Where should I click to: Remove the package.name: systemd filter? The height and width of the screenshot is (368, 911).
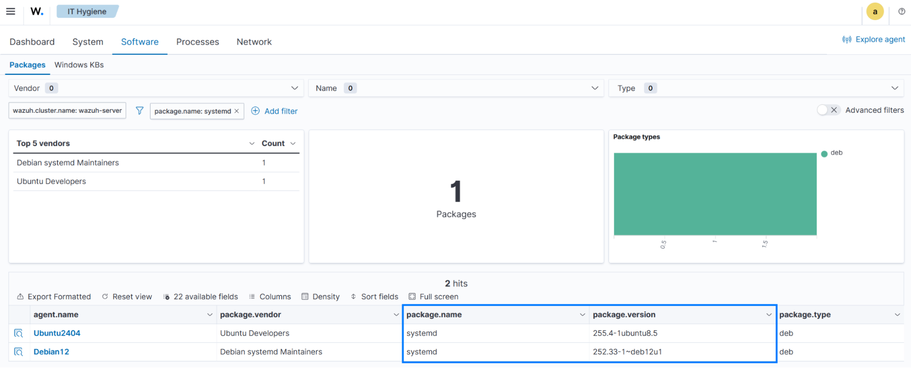pos(237,111)
